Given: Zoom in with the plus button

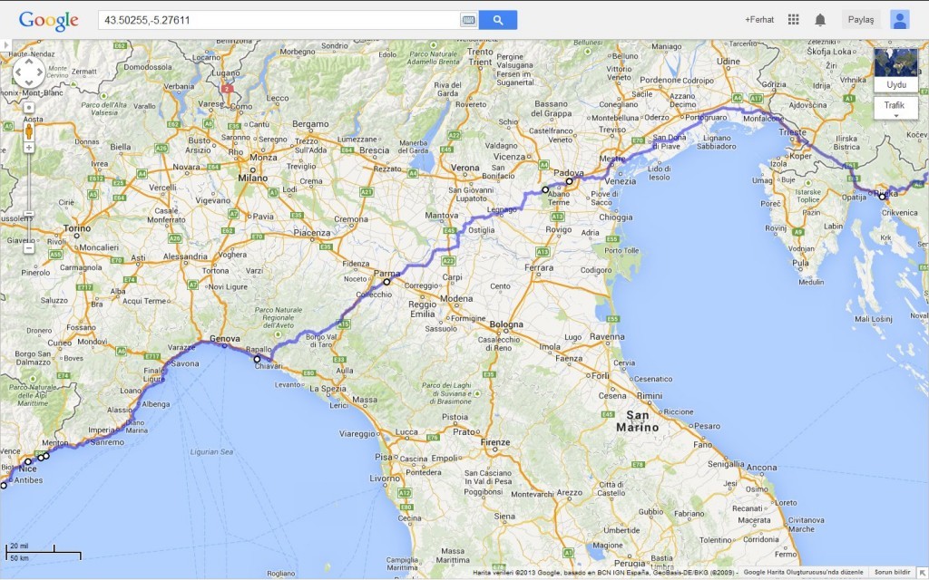Looking at the screenshot, I should tap(29, 148).
